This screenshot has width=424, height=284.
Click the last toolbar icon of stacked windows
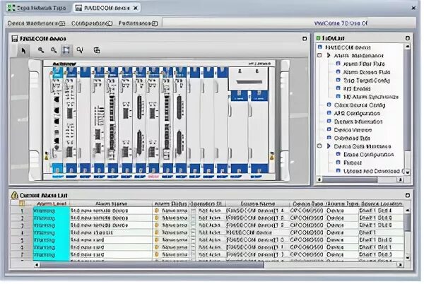(97, 50)
